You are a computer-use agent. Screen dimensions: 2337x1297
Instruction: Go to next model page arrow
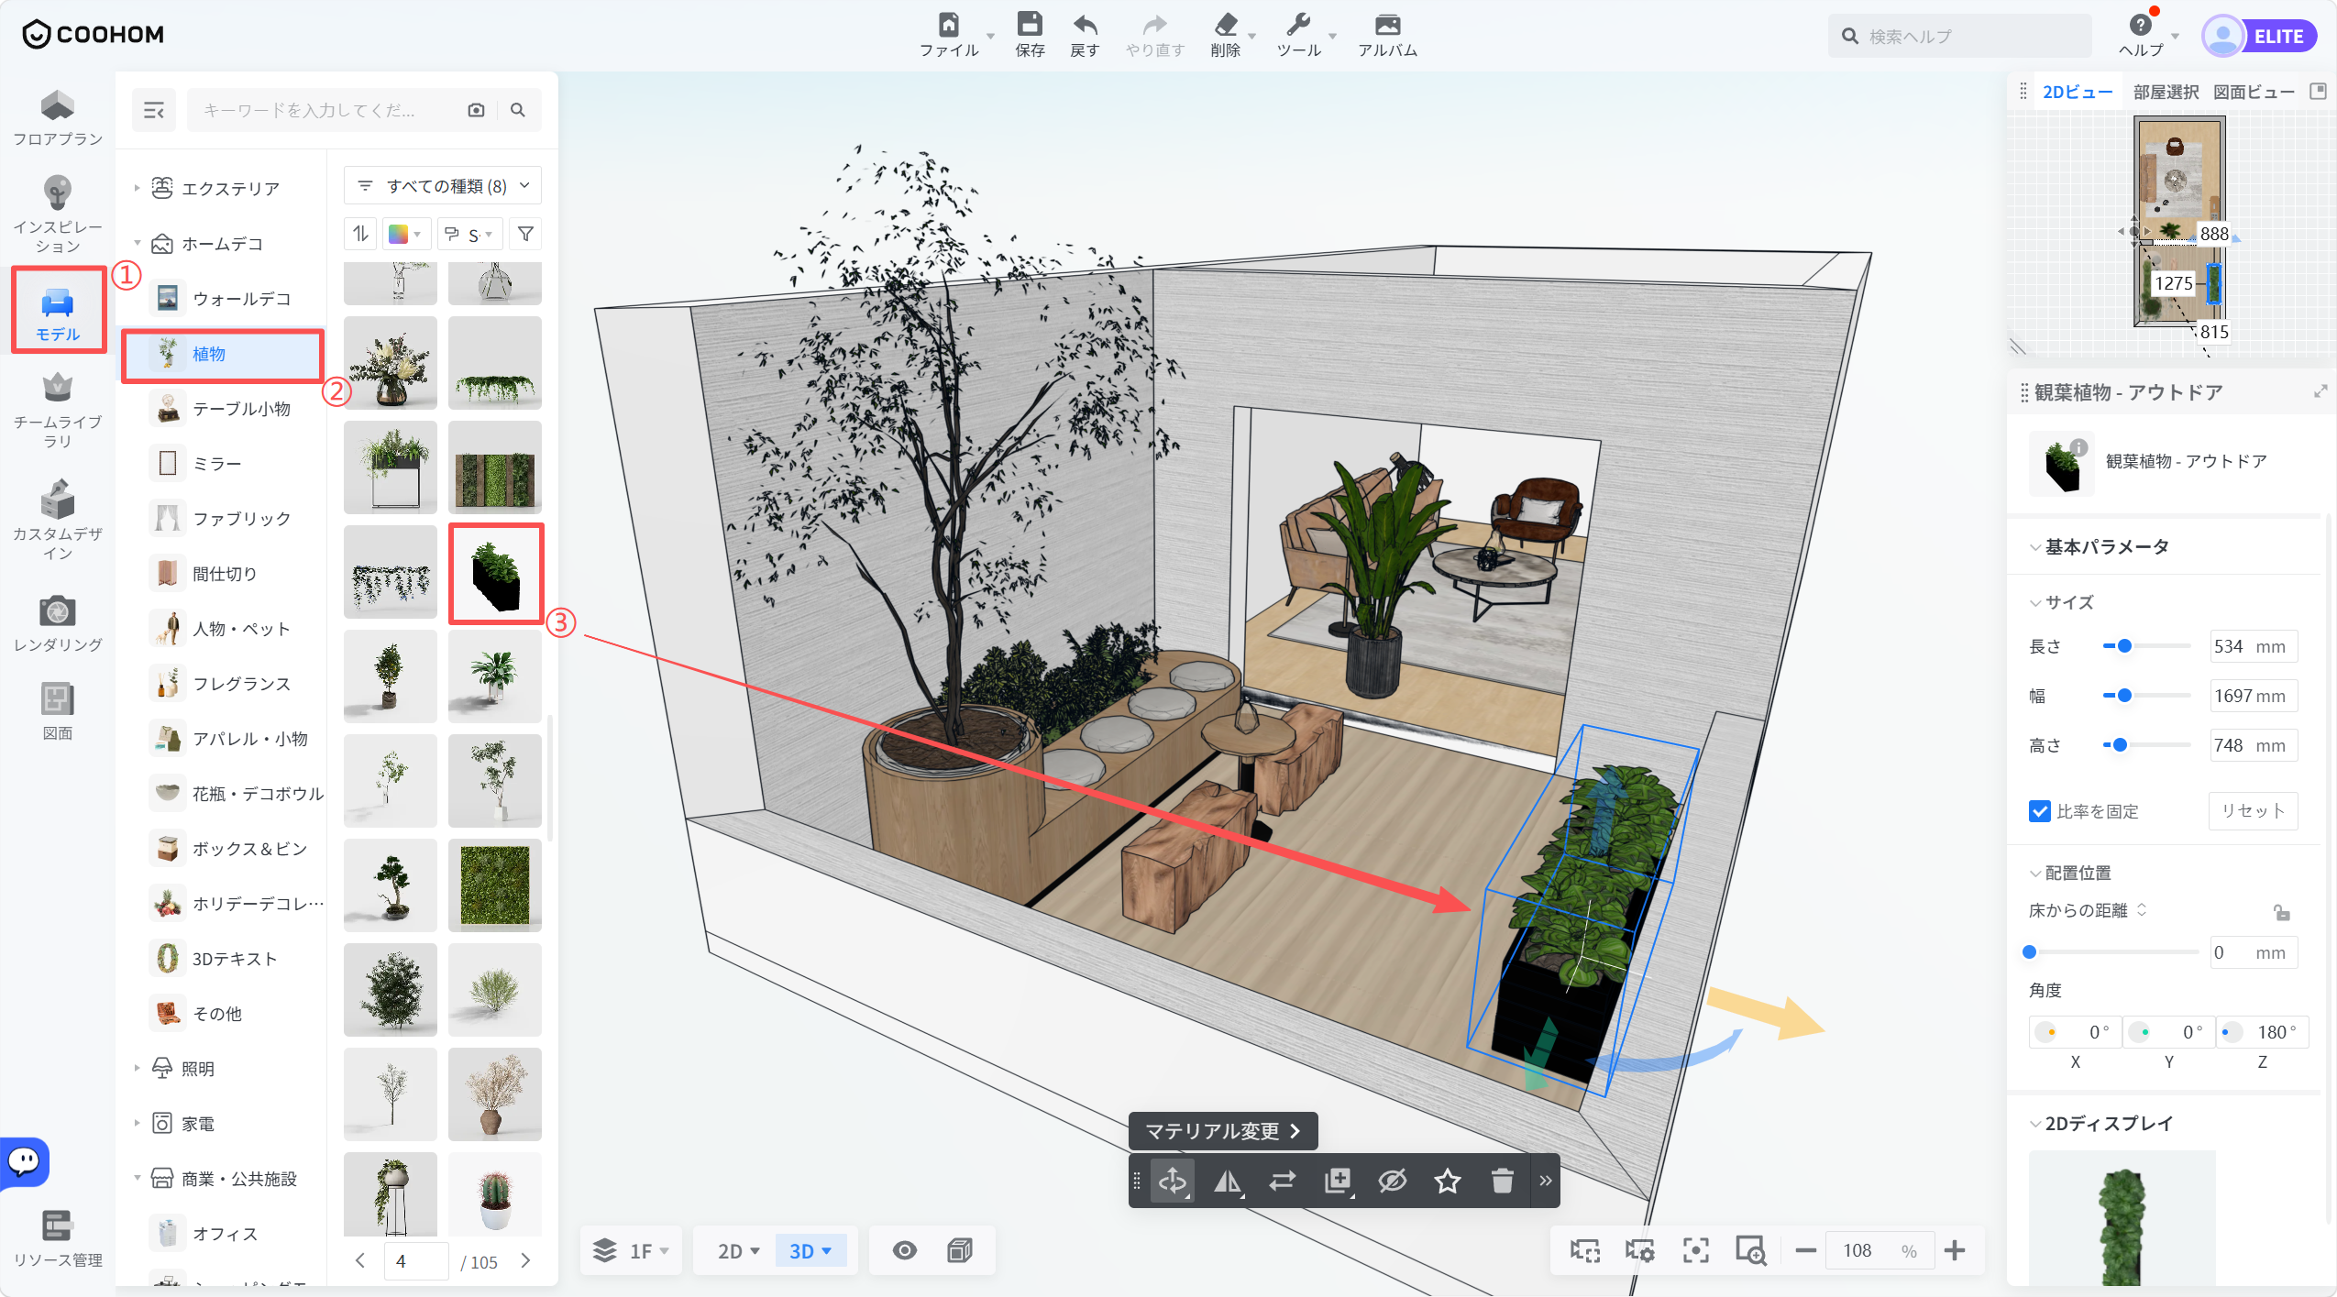click(x=525, y=1260)
